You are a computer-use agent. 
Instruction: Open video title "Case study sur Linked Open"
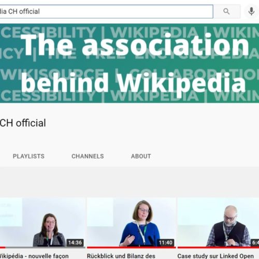pos(215,256)
